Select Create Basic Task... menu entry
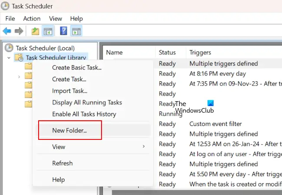Screen dimensions: 282x195 click(x=77, y=68)
